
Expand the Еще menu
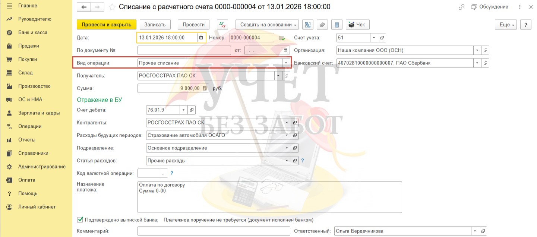[x=506, y=25]
